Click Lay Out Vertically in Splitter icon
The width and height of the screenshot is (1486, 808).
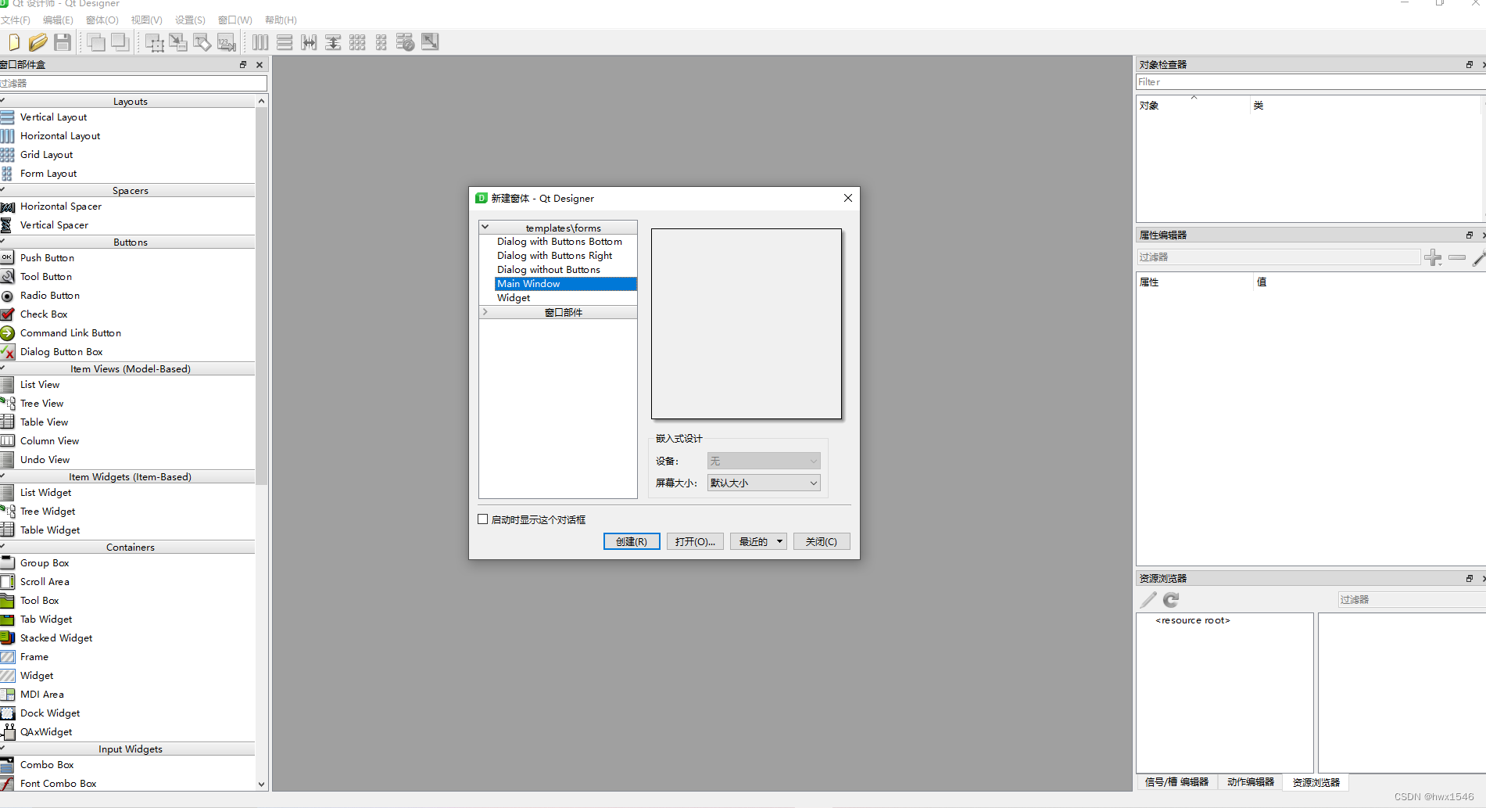pyautogui.click(x=333, y=42)
